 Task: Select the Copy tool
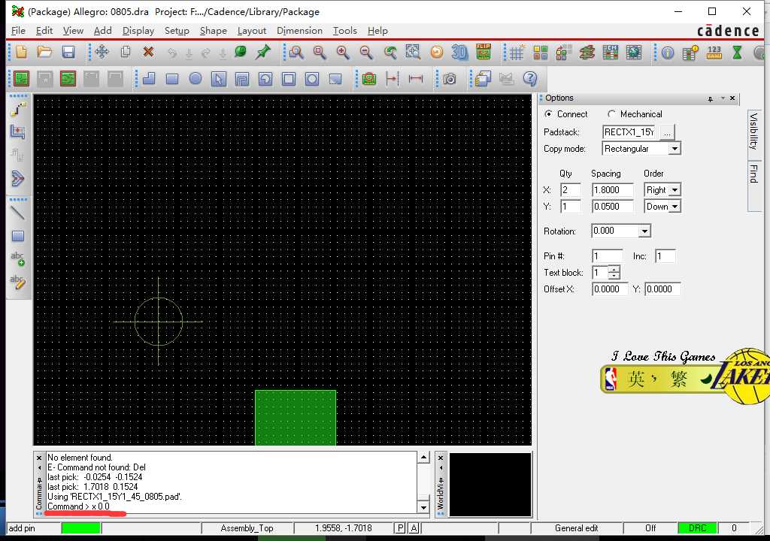[126, 52]
